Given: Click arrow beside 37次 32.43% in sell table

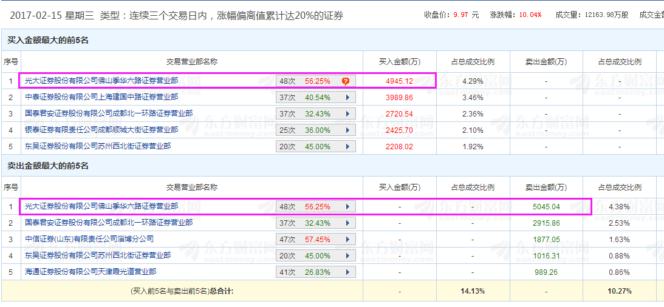Looking at the screenshot, I should point(347,223).
